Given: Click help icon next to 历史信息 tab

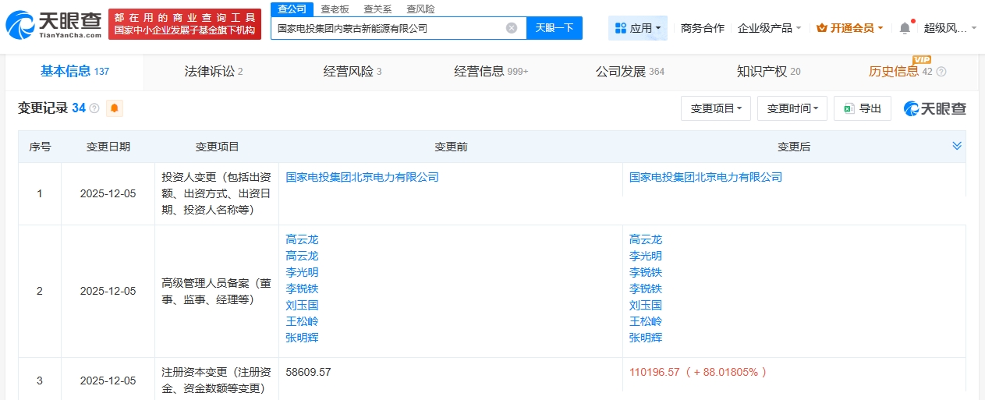Looking at the screenshot, I should [x=941, y=72].
